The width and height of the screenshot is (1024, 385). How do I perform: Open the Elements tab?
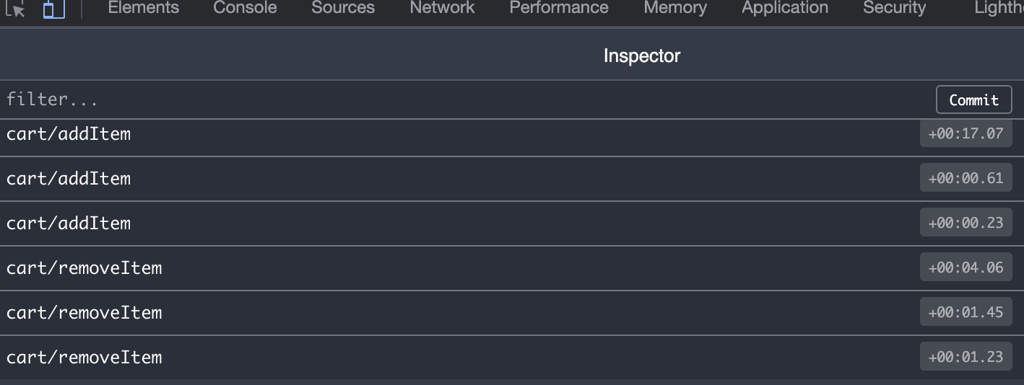click(143, 8)
